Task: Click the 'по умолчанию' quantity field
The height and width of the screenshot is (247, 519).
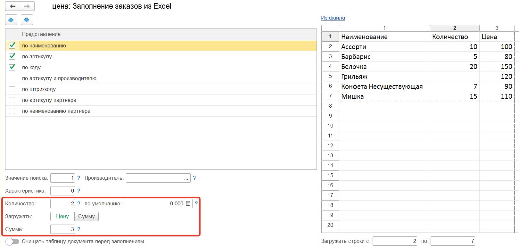Action: point(154,204)
